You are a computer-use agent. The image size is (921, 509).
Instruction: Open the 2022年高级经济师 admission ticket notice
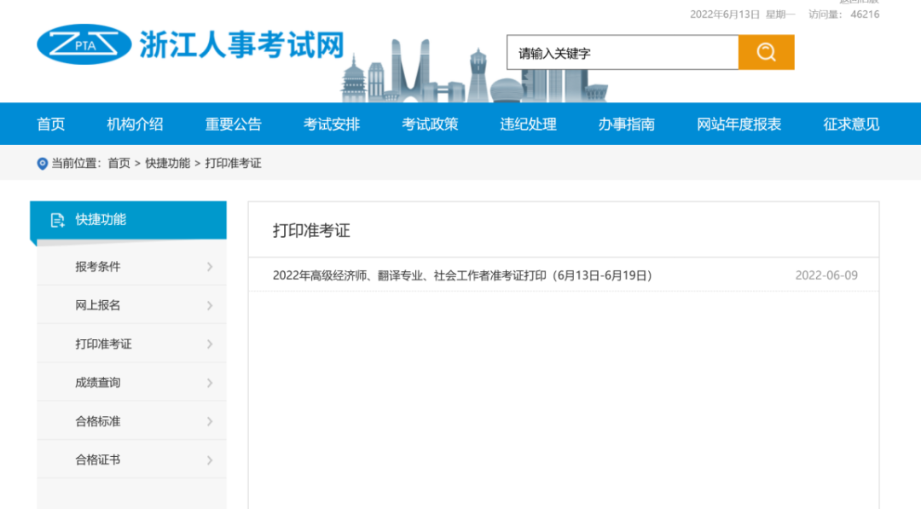462,275
